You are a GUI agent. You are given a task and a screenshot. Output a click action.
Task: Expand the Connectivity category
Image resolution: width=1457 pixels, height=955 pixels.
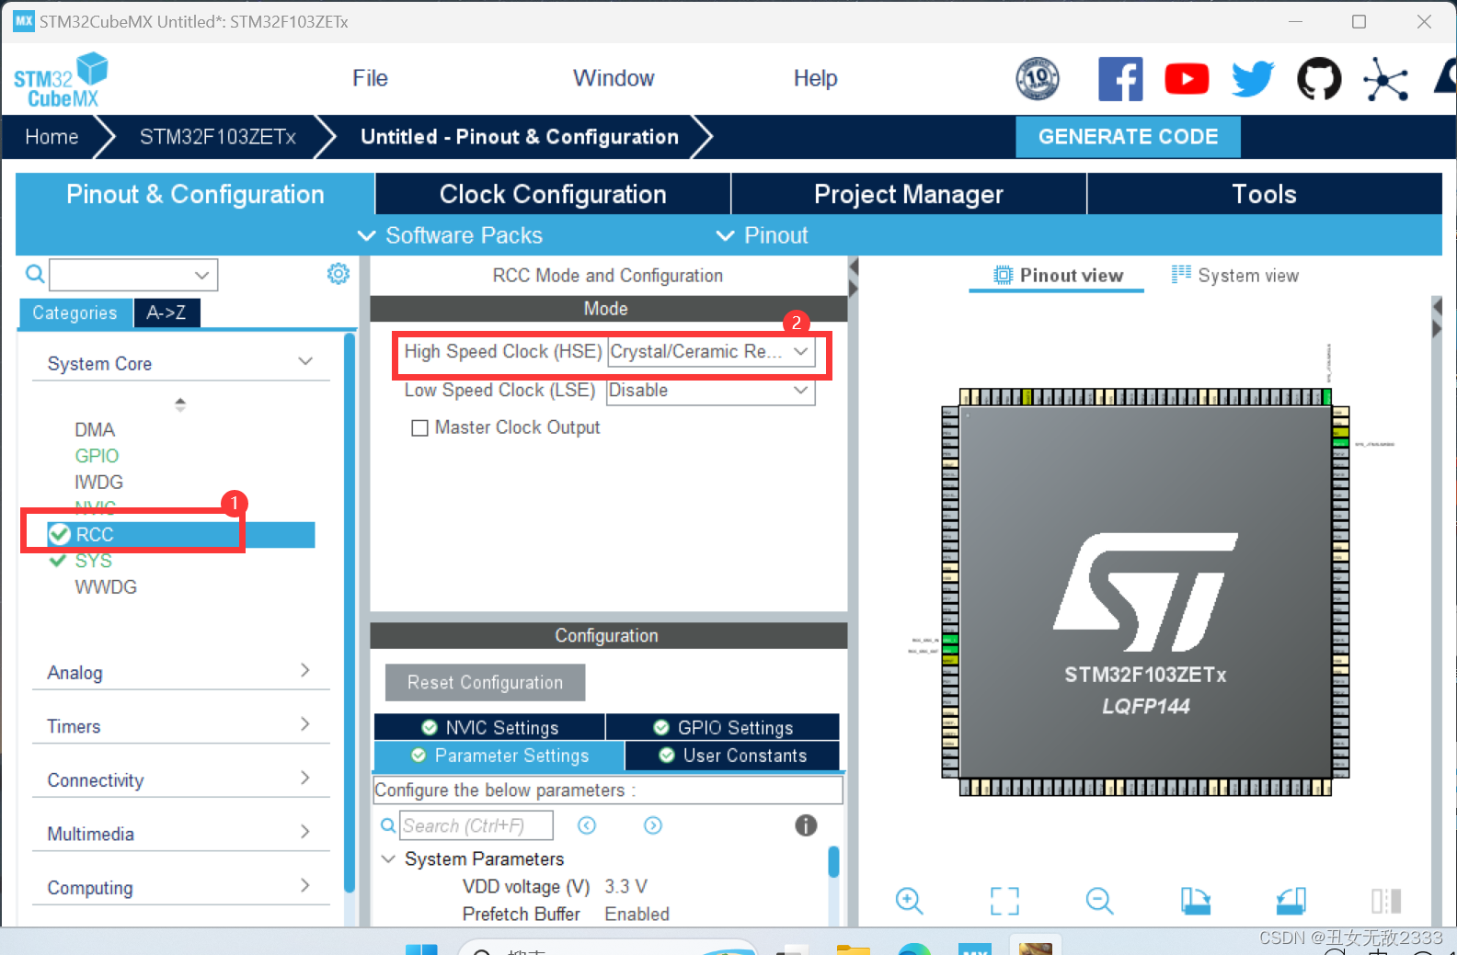(x=305, y=778)
